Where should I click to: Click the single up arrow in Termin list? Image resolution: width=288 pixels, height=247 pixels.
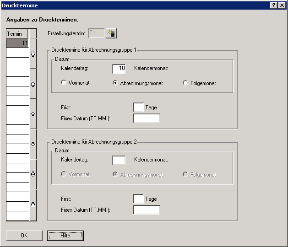(x=33, y=114)
